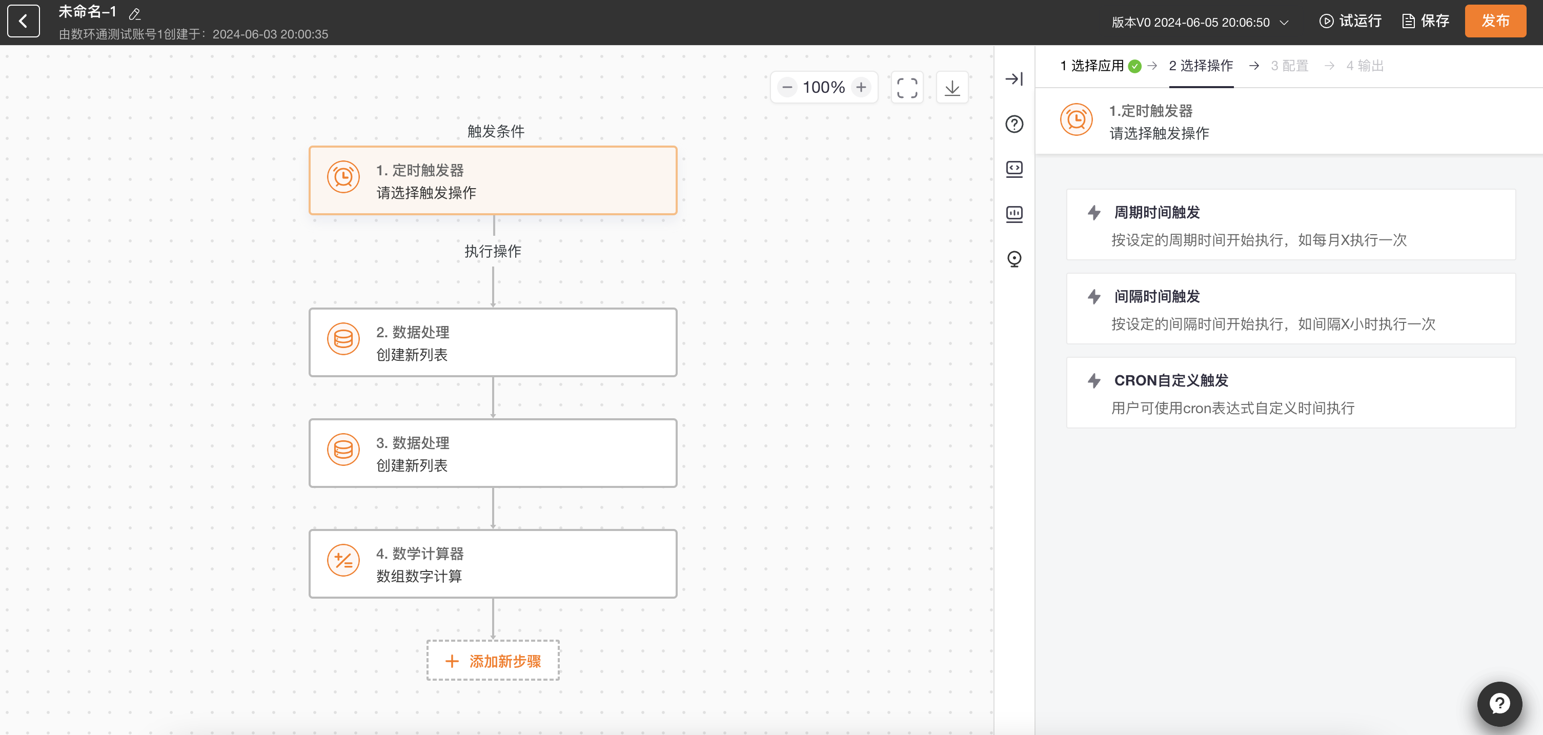This screenshot has width=1543, height=735.
Task: Download the workflow diagram icon
Action: pyautogui.click(x=952, y=88)
